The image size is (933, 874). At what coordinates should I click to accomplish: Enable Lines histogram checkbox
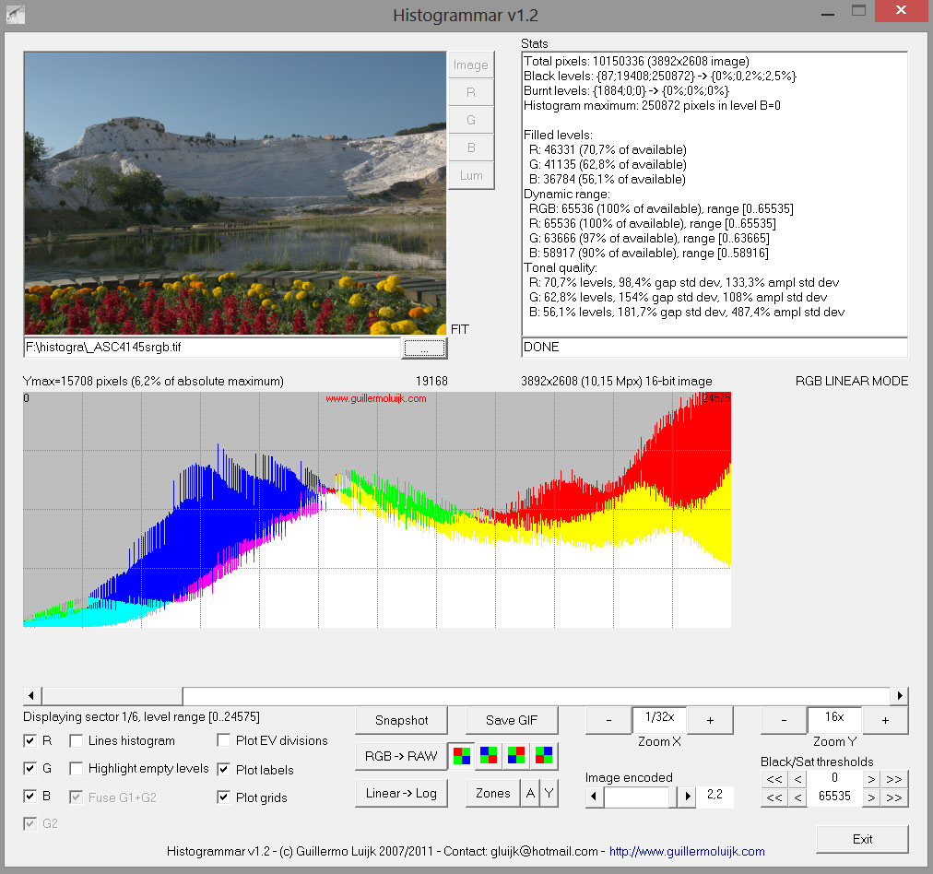click(77, 740)
